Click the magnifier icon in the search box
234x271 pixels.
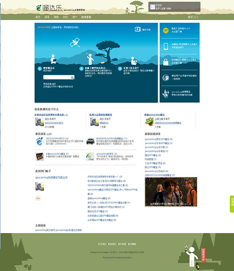pyautogui.click(x=72, y=78)
